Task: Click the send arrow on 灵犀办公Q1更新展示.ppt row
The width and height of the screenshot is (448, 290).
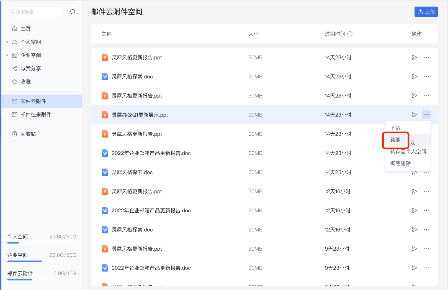Action: (x=414, y=115)
